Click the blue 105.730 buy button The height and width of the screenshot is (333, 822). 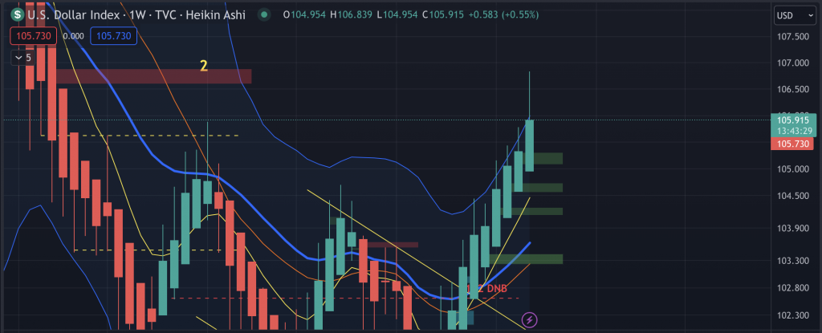[114, 36]
